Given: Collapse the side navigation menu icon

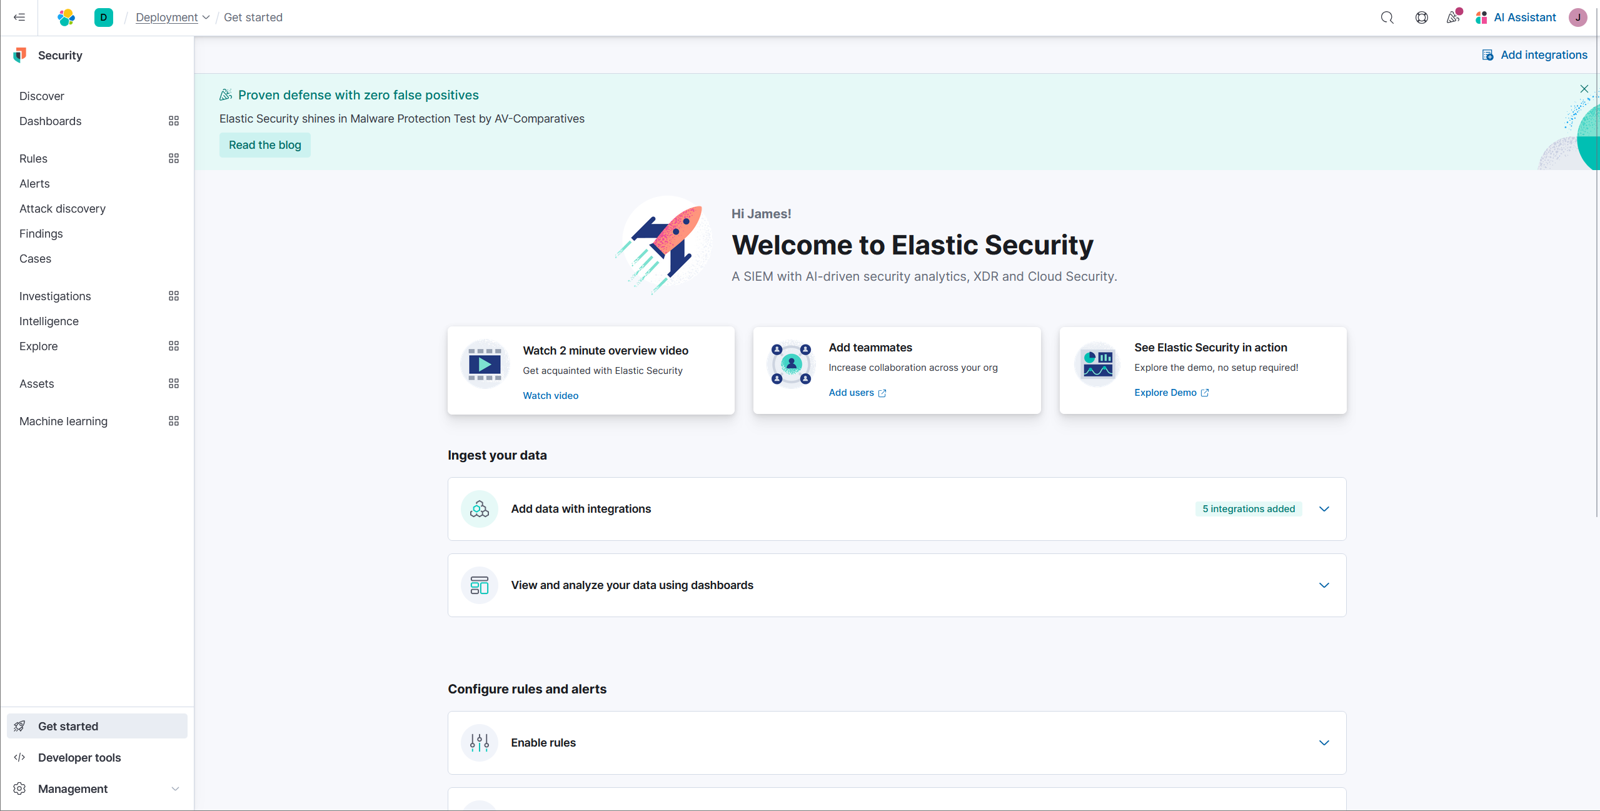Looking at the screenshot, I should click(x=19, y=18).
